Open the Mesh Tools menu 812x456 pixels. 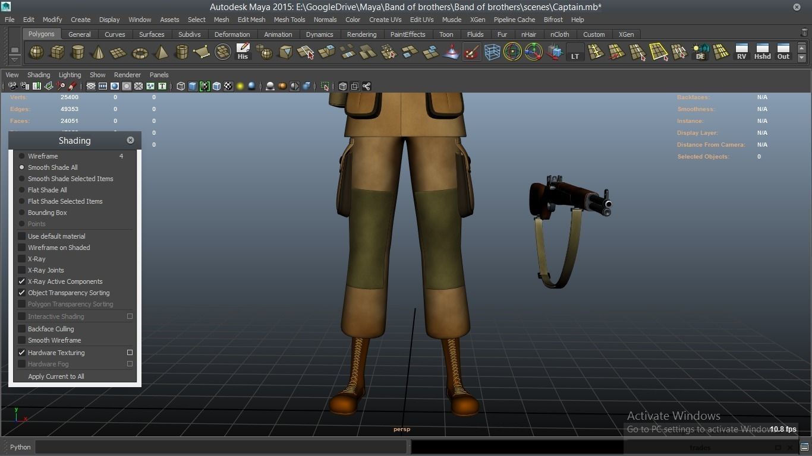click(x=289, y=20)
